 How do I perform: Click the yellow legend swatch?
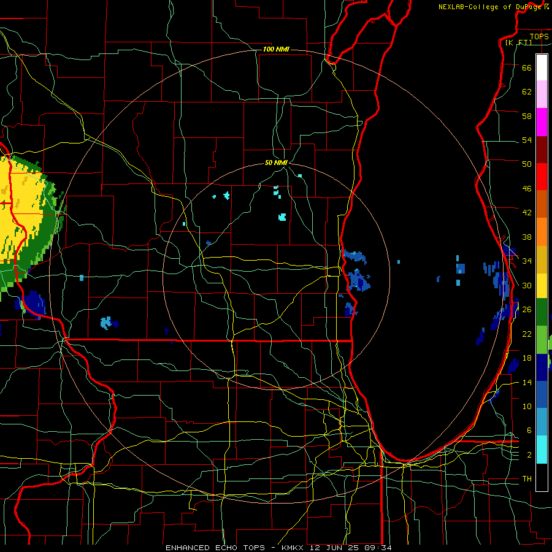[542, 286]
